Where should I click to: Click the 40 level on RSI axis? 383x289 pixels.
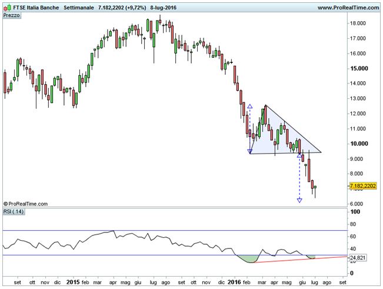point(353,249)
